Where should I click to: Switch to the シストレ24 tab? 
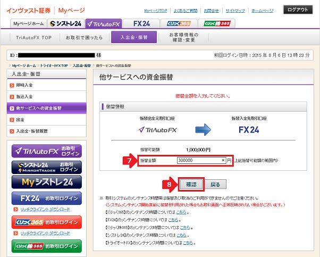66,23
